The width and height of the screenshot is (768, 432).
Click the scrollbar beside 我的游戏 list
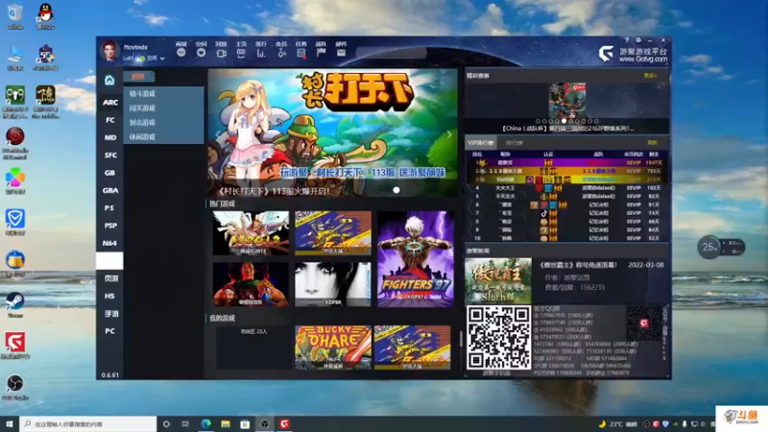click(461, 338)
